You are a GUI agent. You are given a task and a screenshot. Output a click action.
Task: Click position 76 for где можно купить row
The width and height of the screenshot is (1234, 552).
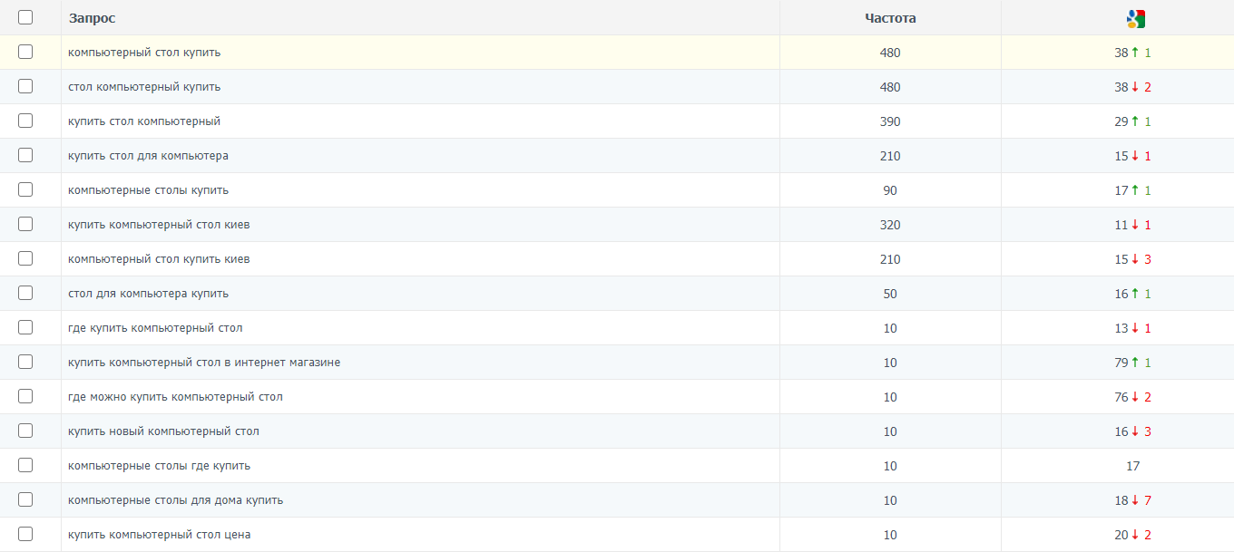[1121, 397]
